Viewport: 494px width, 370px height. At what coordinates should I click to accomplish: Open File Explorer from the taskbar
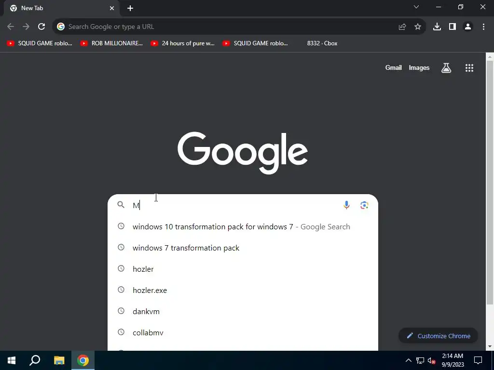pyautogui.click(x=59, y=360)
